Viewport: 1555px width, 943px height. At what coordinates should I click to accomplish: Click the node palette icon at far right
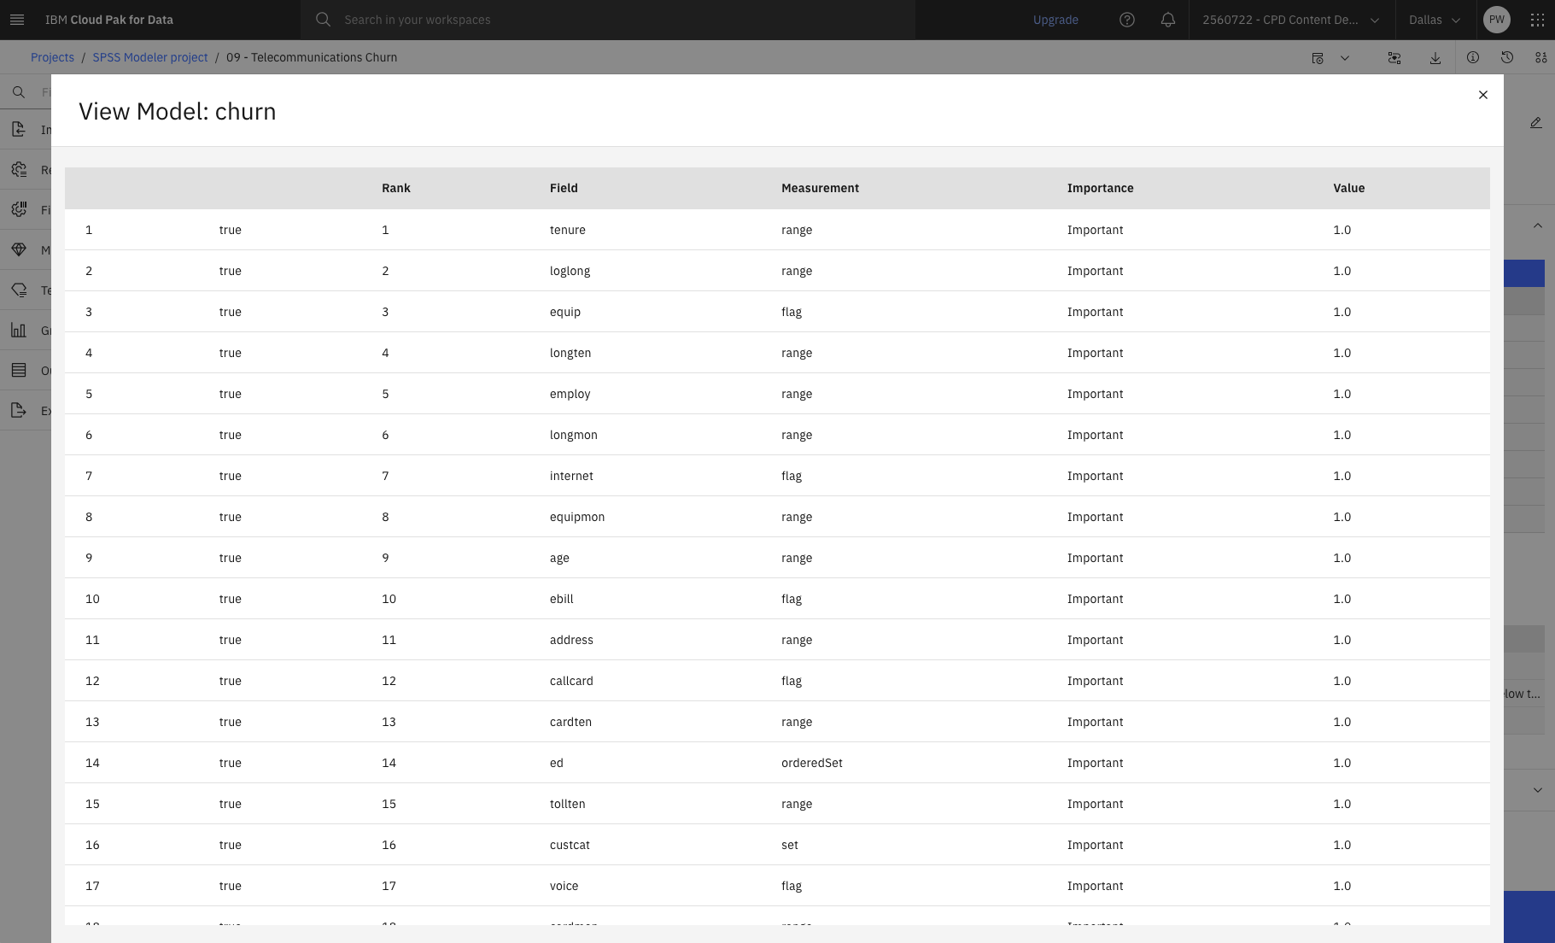click(1541, 57)
